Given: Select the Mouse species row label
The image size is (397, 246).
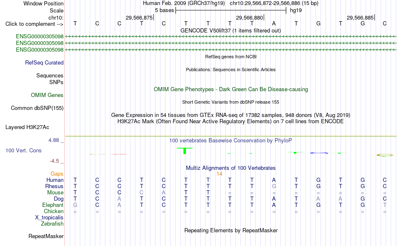Looking at the screenshot, I should (x=55, y=192).
